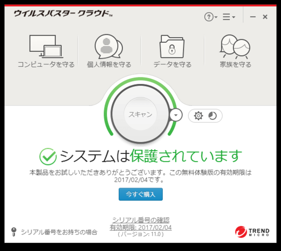The height and width of the screenshot is (251, 281).
Task: Click the ウイルスバスター クラウド title logo
Action: click(63, 14)
